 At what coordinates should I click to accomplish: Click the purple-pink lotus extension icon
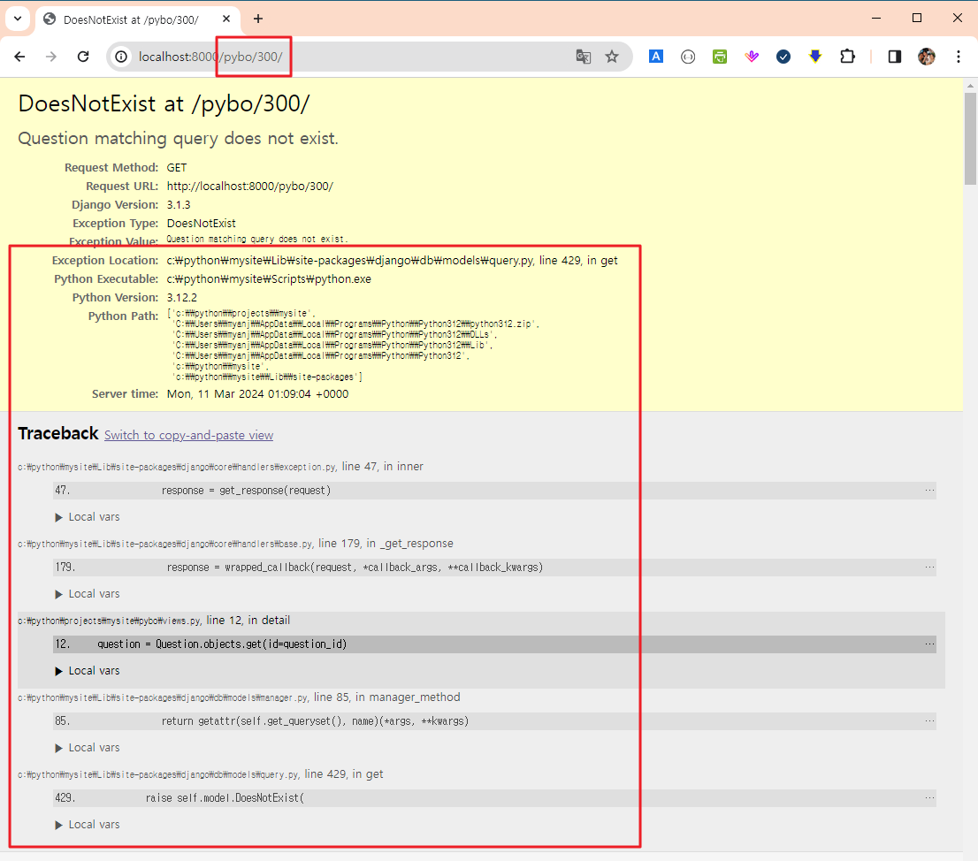752,57
